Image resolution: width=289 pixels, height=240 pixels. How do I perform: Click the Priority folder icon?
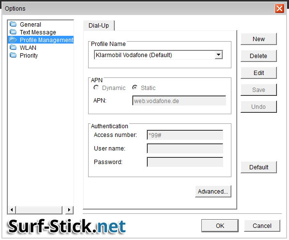pyautogui.click(x=13, y=55)
